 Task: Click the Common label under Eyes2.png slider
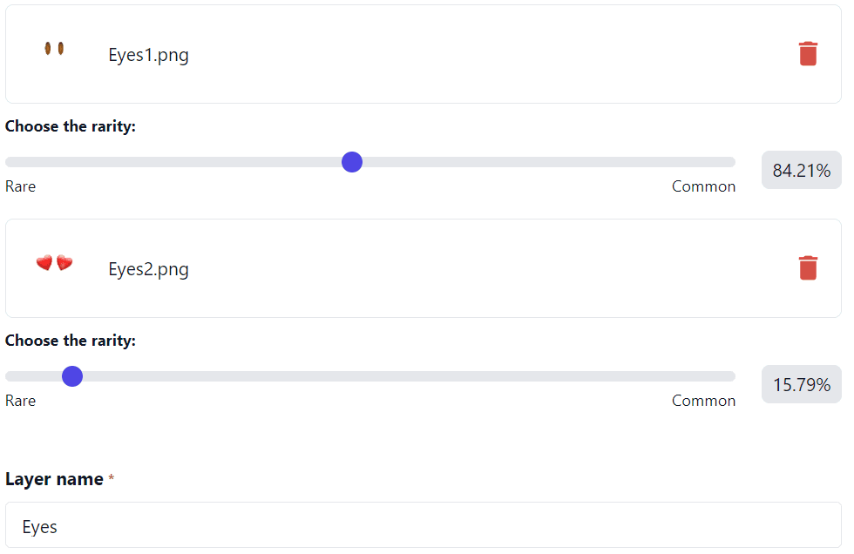coord(703,401)
